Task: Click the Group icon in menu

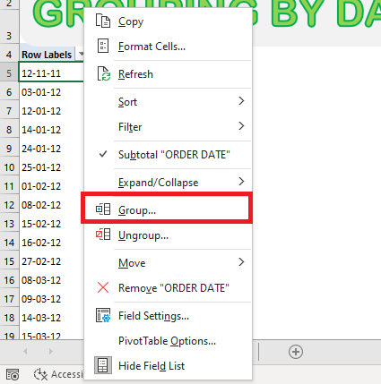Action: [103, 209]
